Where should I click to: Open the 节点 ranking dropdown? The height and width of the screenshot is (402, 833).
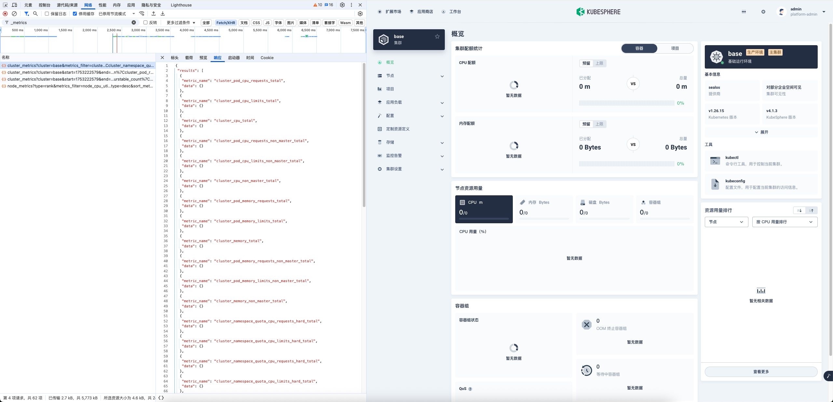pyautogui.click(x=726, y=222)
